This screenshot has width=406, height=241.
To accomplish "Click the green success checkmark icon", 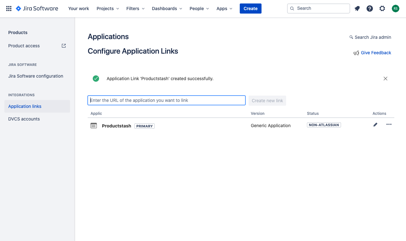I will 96,79.
